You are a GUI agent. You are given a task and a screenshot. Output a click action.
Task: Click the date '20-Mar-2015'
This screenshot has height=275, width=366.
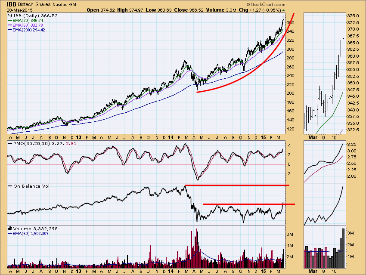(x=20, y=10)
